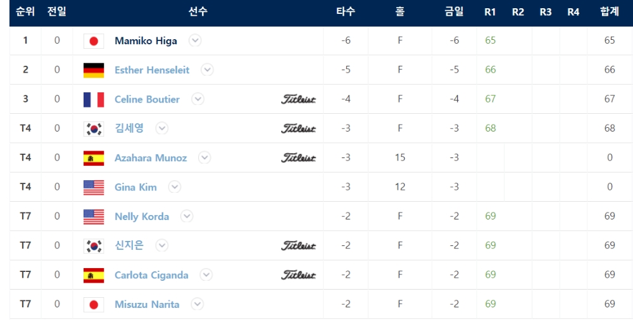Click US flag beside Gina Kim
This screenshot has width=633, height=320.
click(x=94, y=187)
